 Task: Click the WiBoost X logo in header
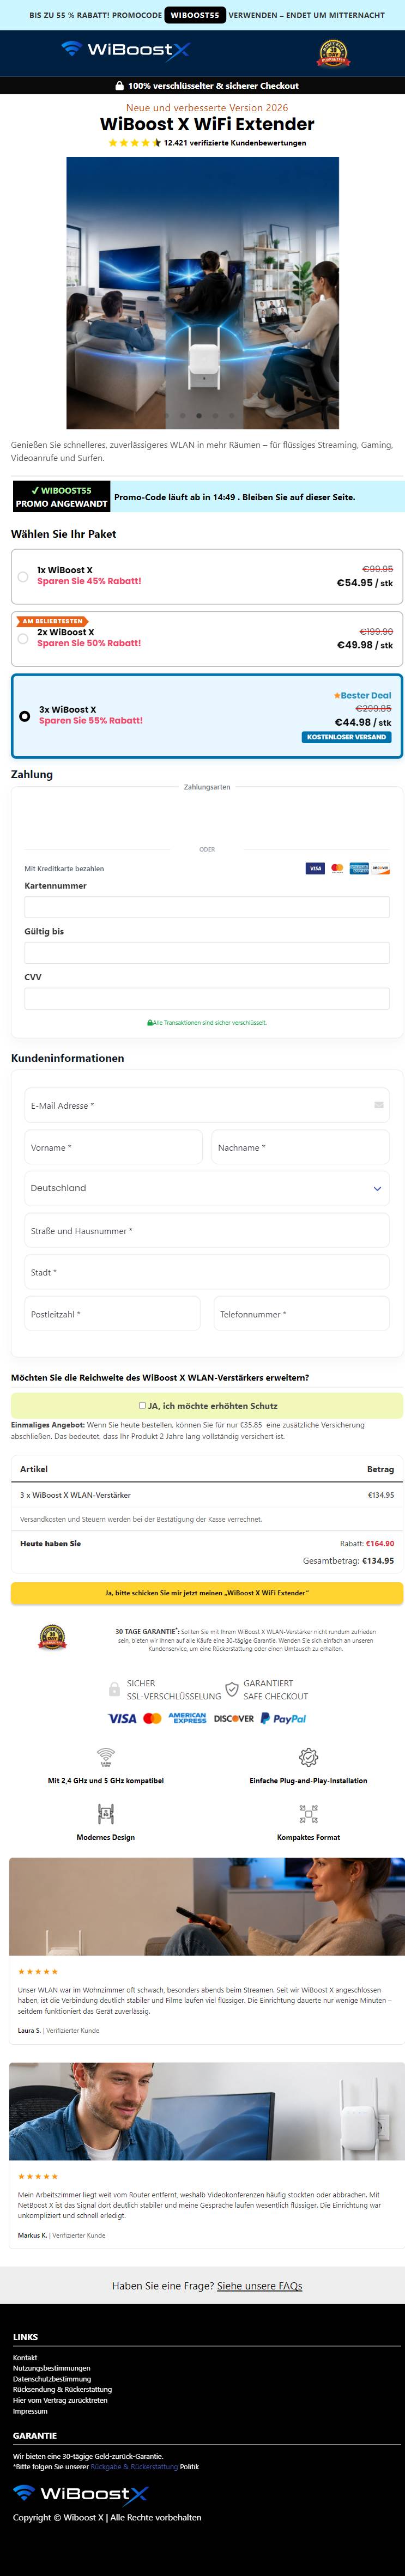(x=125, y=49)
